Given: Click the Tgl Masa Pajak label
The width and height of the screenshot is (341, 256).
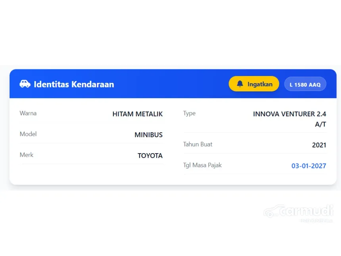Looking at the screenshot, I should pyautogui.click(x=202, y=165).
